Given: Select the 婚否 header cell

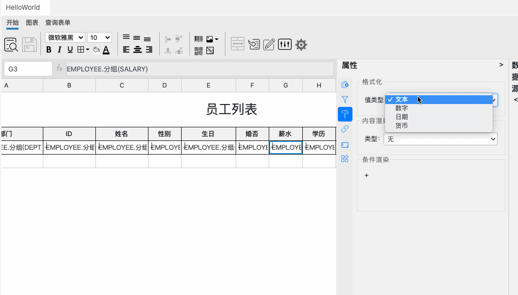Looking at the screenshot, I should coord(252,134).
